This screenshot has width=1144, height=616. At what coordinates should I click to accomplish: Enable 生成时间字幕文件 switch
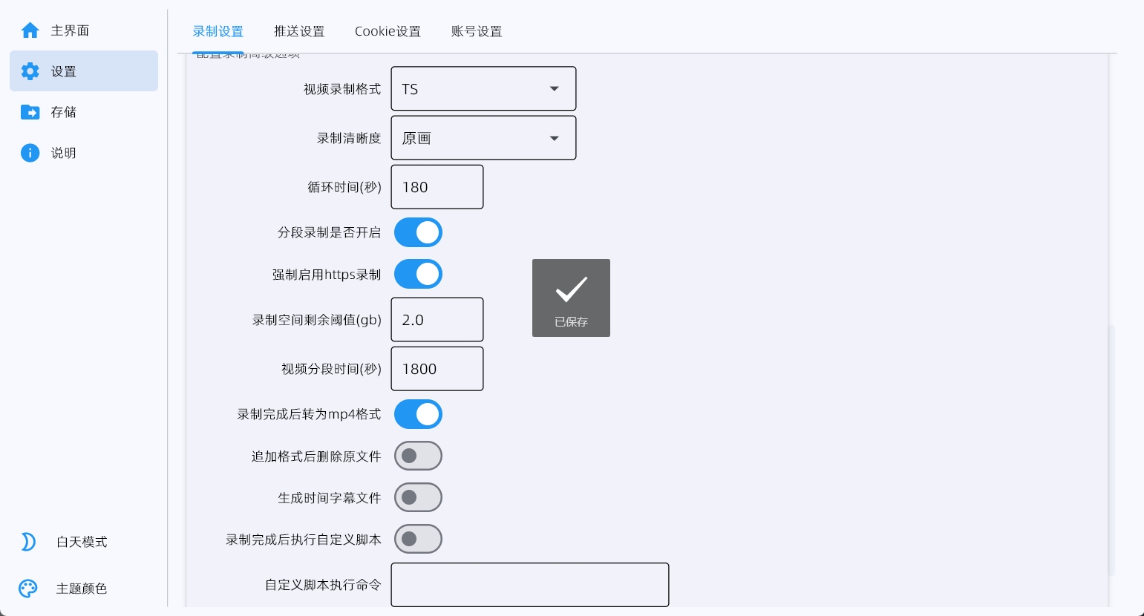pos(418,497)
